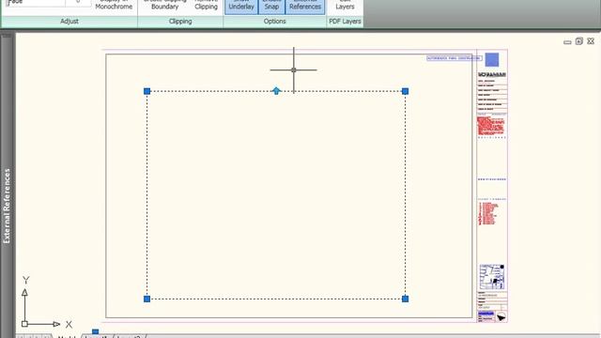
Task: Click the blue square in title block
Action: 492,60
